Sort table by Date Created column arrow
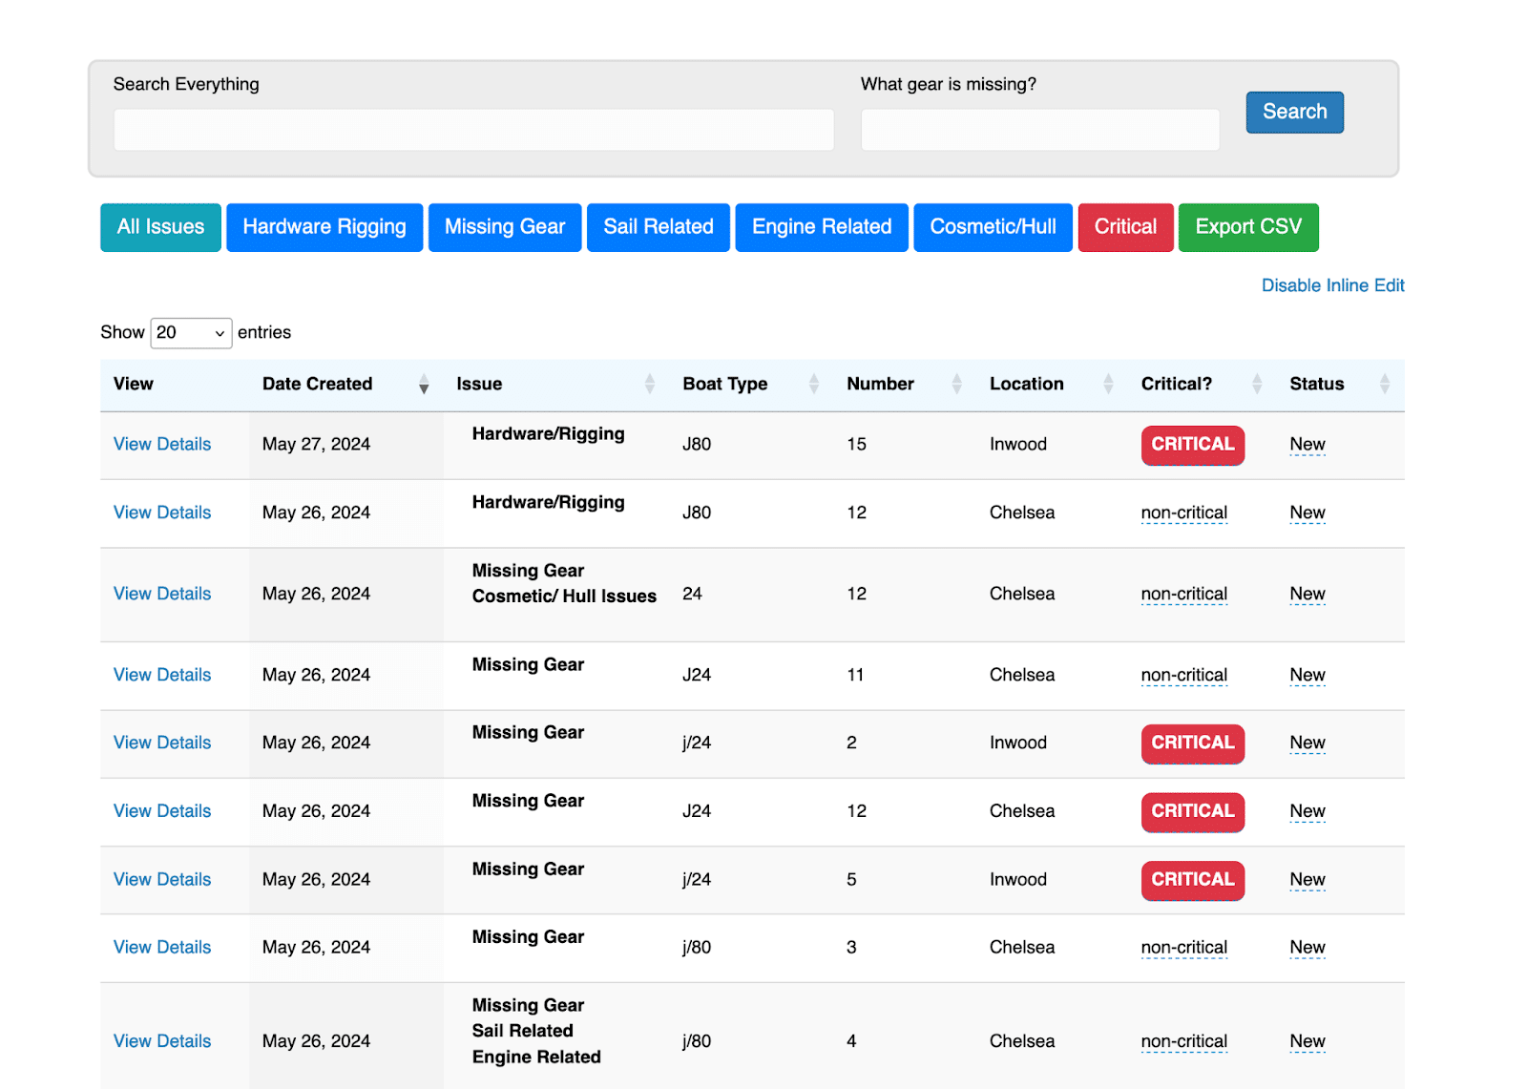The height and width of the screenshot is (1089, 1527). 423,385
